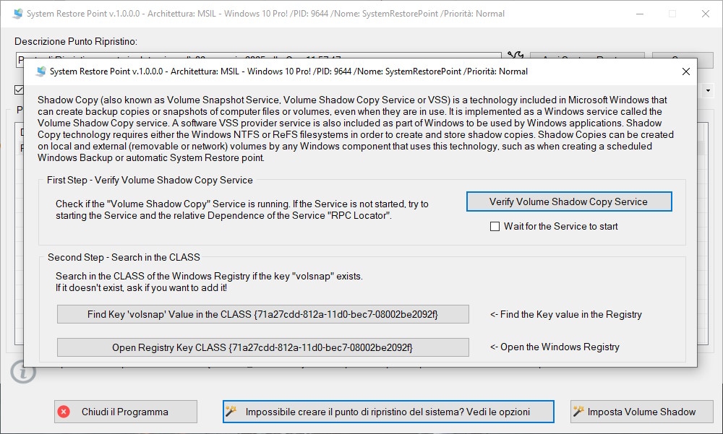723x434 pixels.
Task: Click 'Second Step - Search in the CLASS' label
Action: tap(124, 258)
